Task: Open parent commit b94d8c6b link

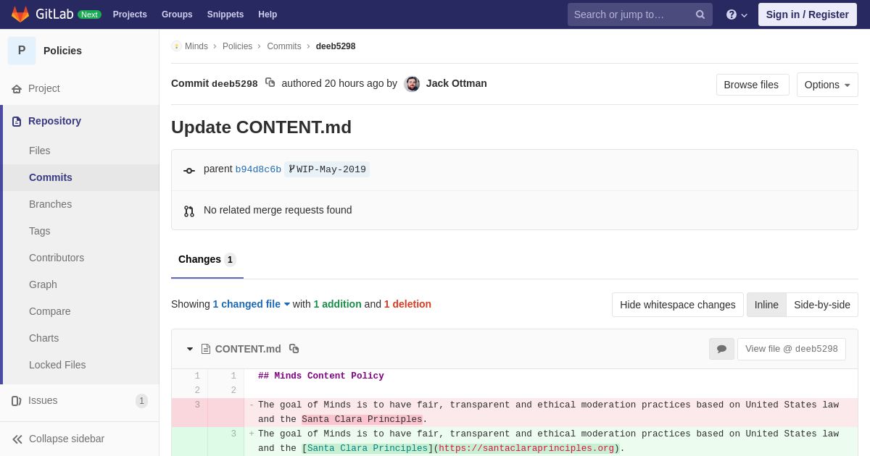Action: click(x=258, y=169)
